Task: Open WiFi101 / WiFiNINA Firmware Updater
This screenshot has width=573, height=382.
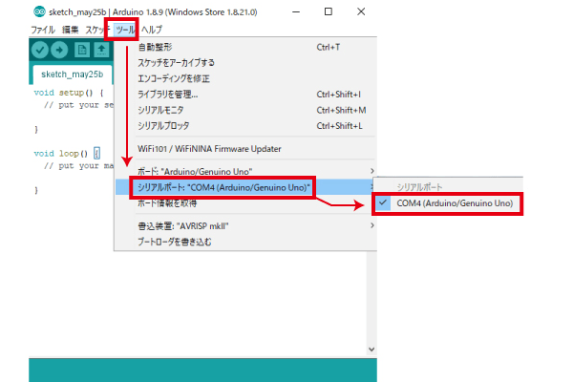Action: 245,149
